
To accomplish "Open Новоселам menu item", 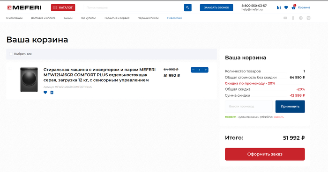I will tap(174, 18).
